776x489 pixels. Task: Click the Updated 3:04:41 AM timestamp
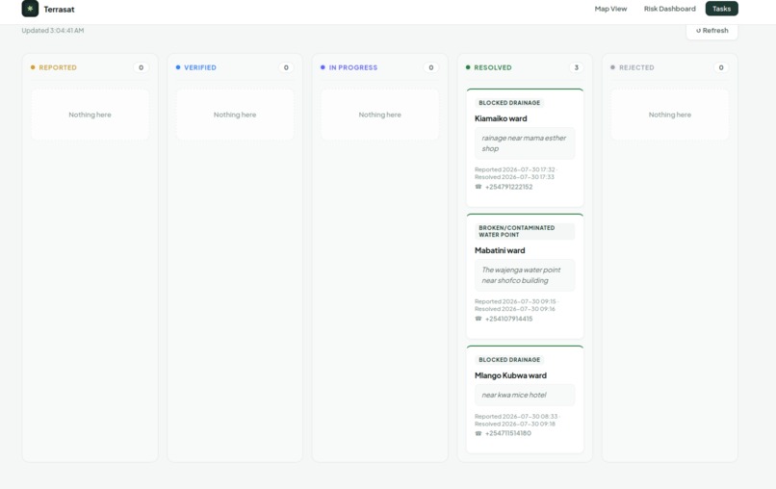[53, 30]
